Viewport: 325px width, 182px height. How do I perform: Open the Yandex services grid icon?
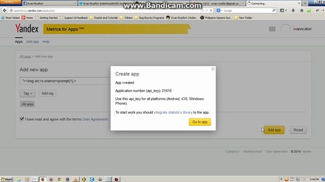click(272, 29)
